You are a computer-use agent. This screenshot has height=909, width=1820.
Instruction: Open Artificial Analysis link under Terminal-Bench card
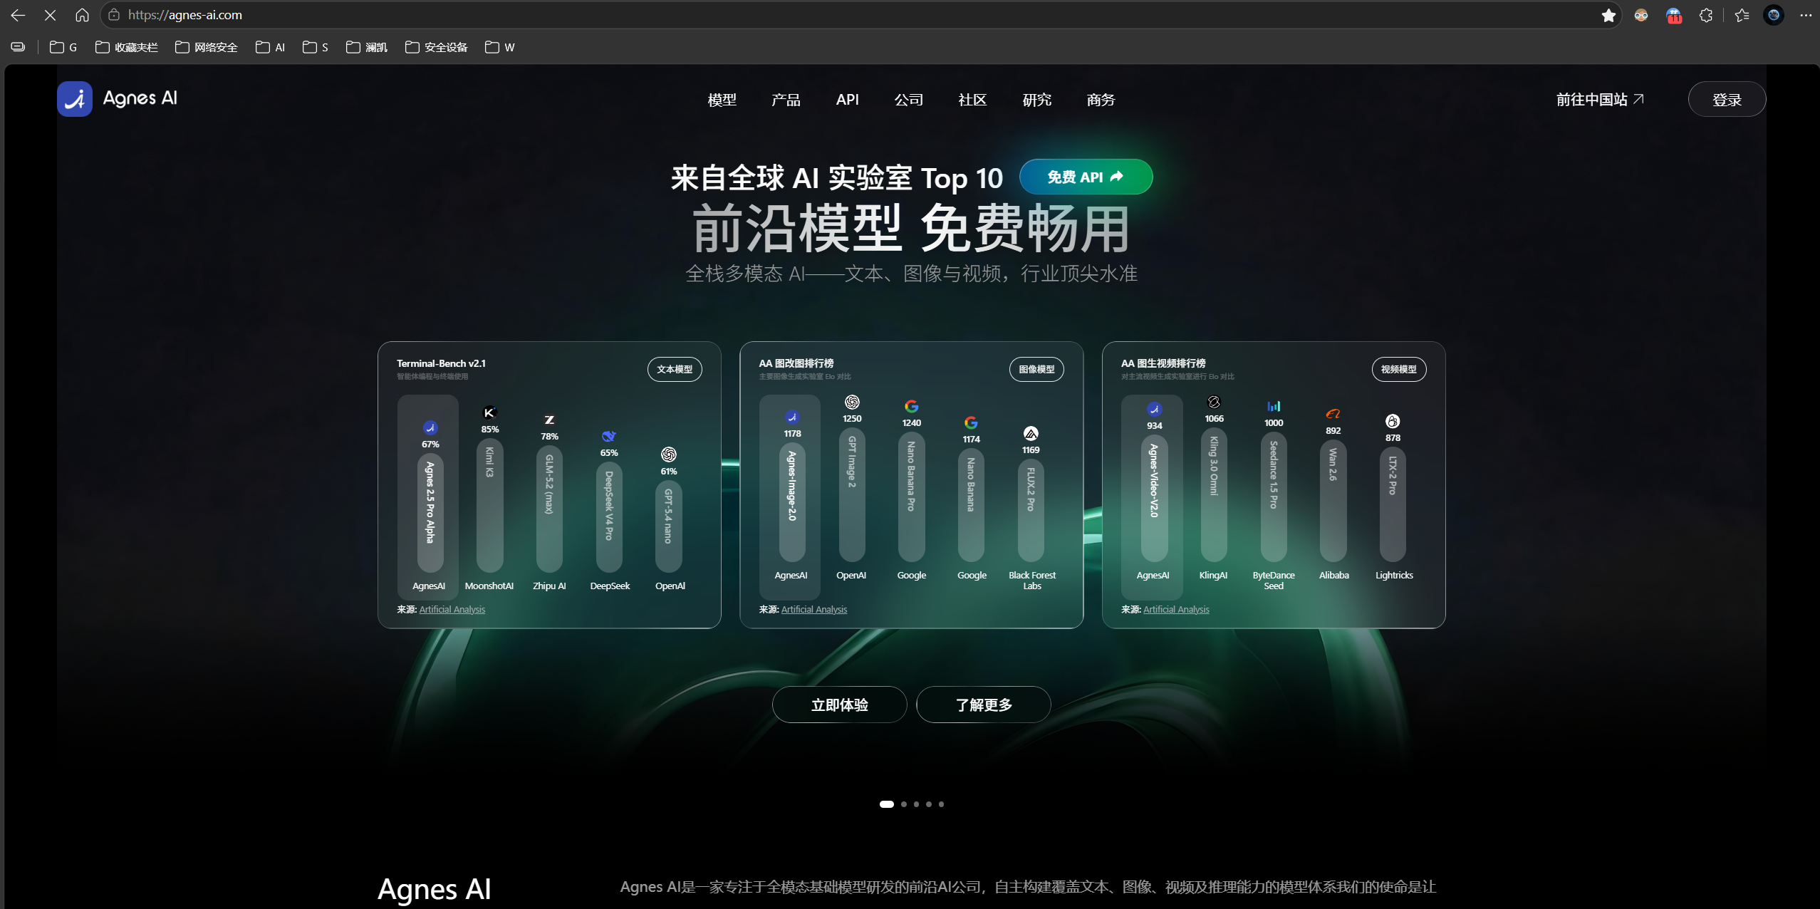pos(452,609)
